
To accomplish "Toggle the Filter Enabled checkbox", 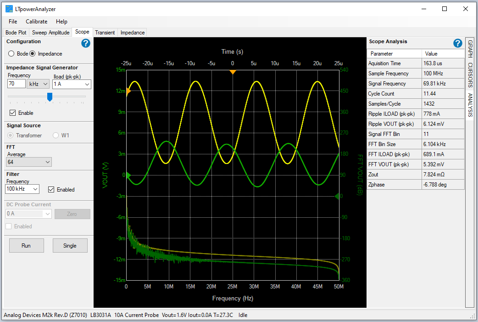I will (x=51, y=189).
